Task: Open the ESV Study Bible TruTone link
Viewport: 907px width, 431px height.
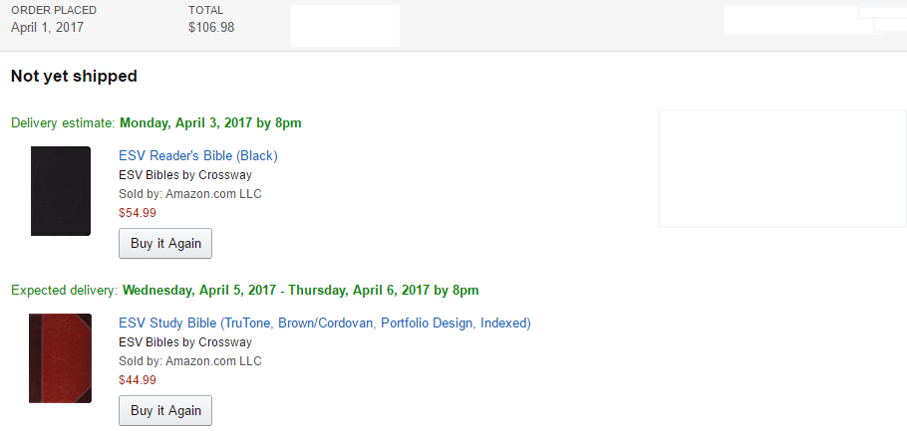Action: 324,323
